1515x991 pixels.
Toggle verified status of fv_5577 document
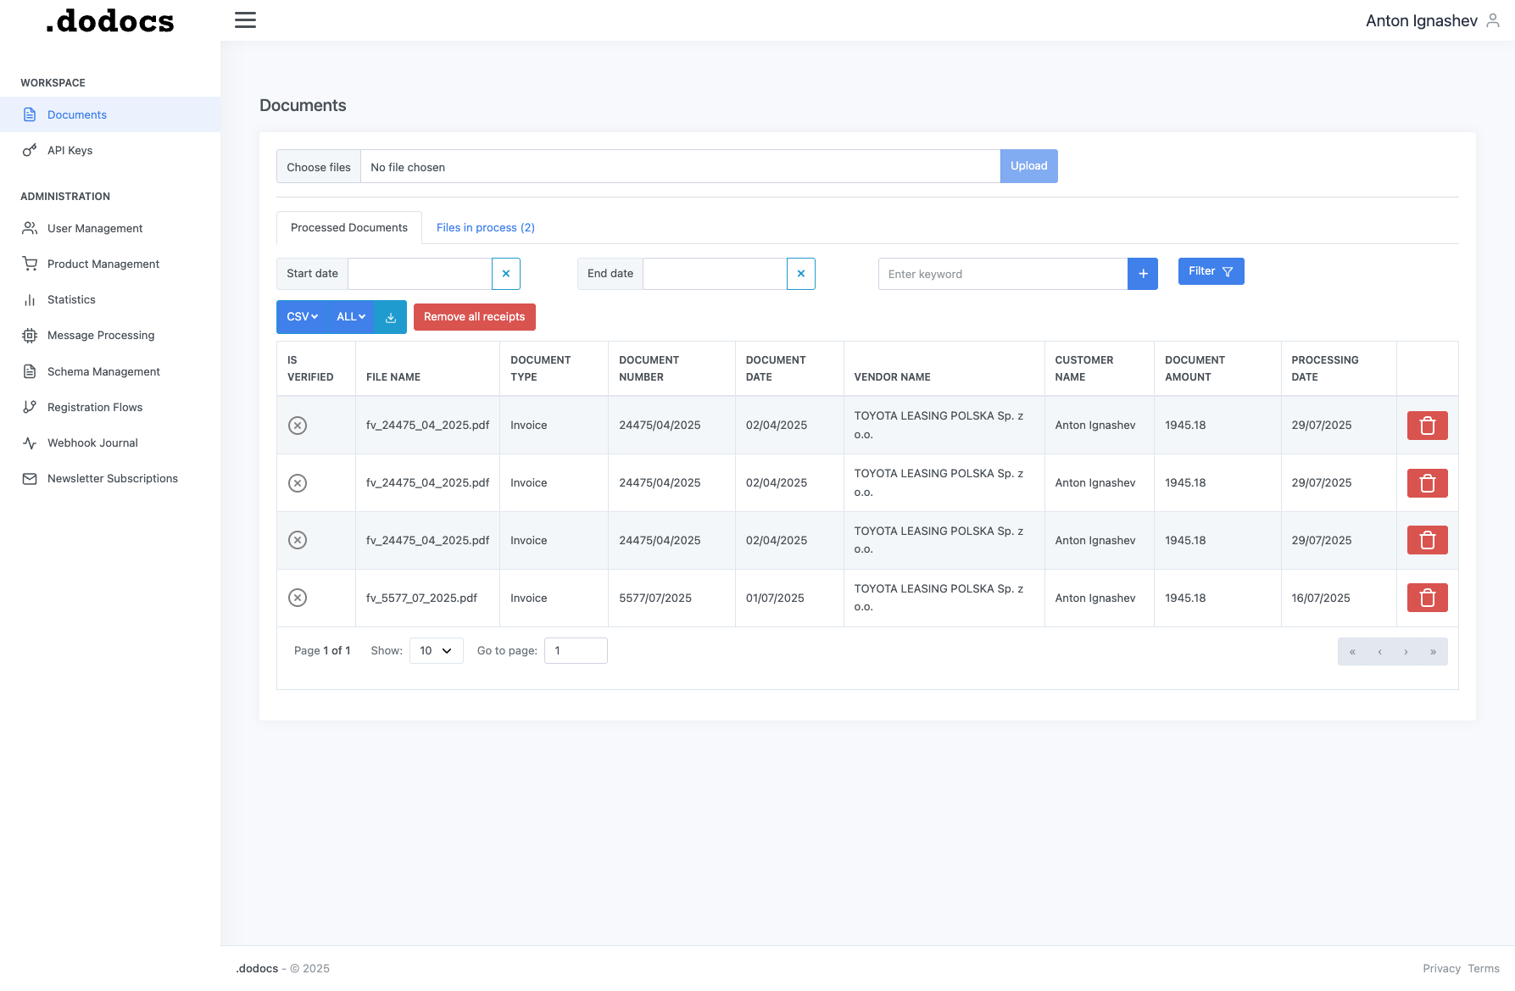298,598
